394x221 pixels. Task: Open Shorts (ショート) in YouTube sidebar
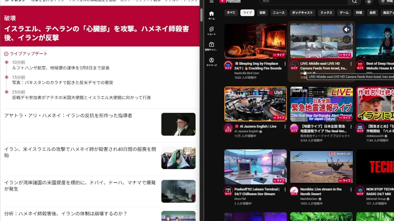tap(211, 31)
